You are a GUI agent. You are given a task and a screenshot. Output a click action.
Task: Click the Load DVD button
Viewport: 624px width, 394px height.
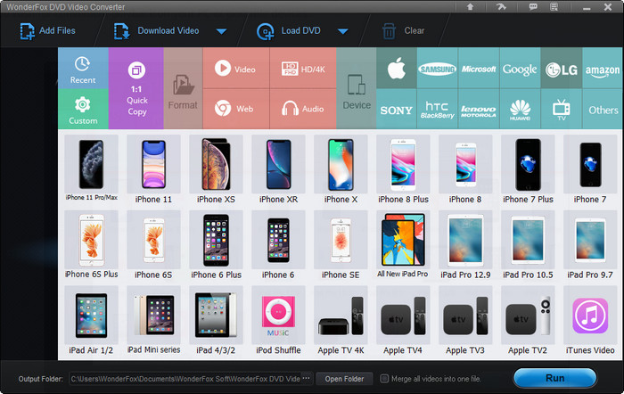(289, 31)
